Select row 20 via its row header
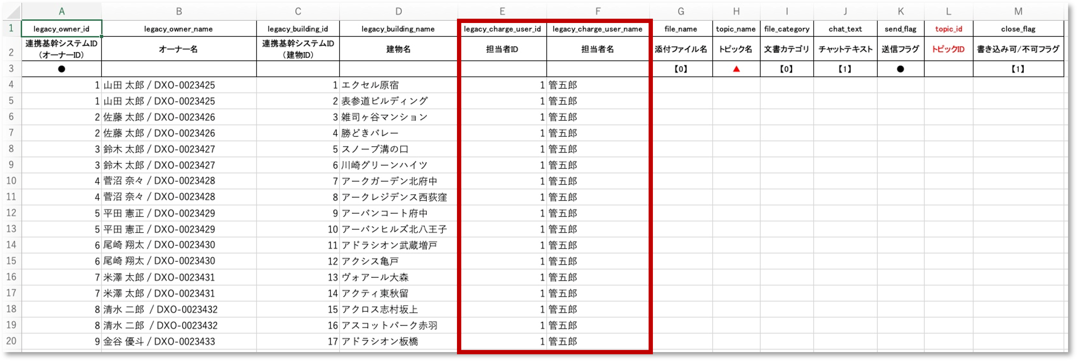Viewport: 1077px width, 361px height. 11,341
